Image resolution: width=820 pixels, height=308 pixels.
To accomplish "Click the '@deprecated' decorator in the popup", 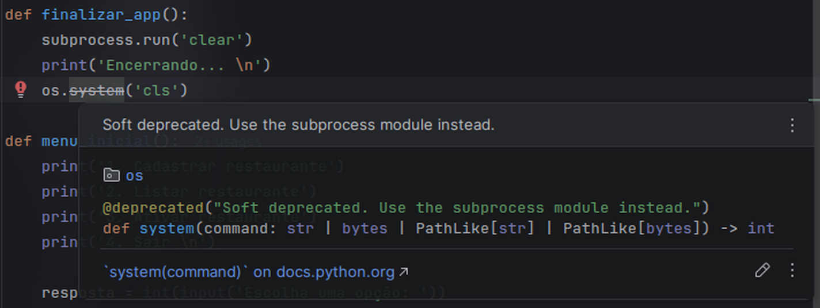I will (x=153, y=207).
